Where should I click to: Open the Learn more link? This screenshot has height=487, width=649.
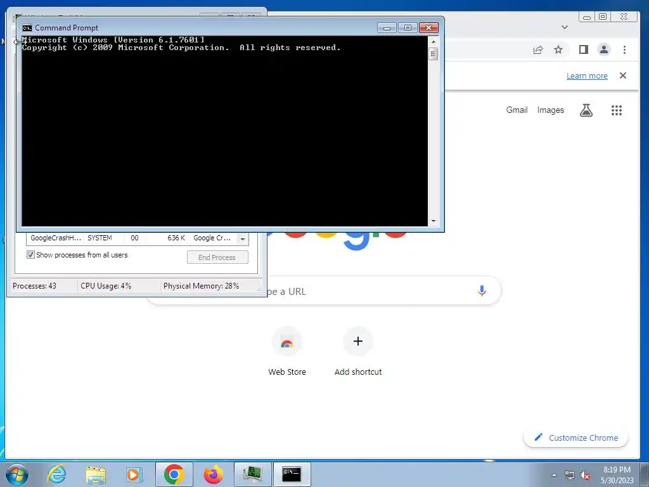point(587,76)
